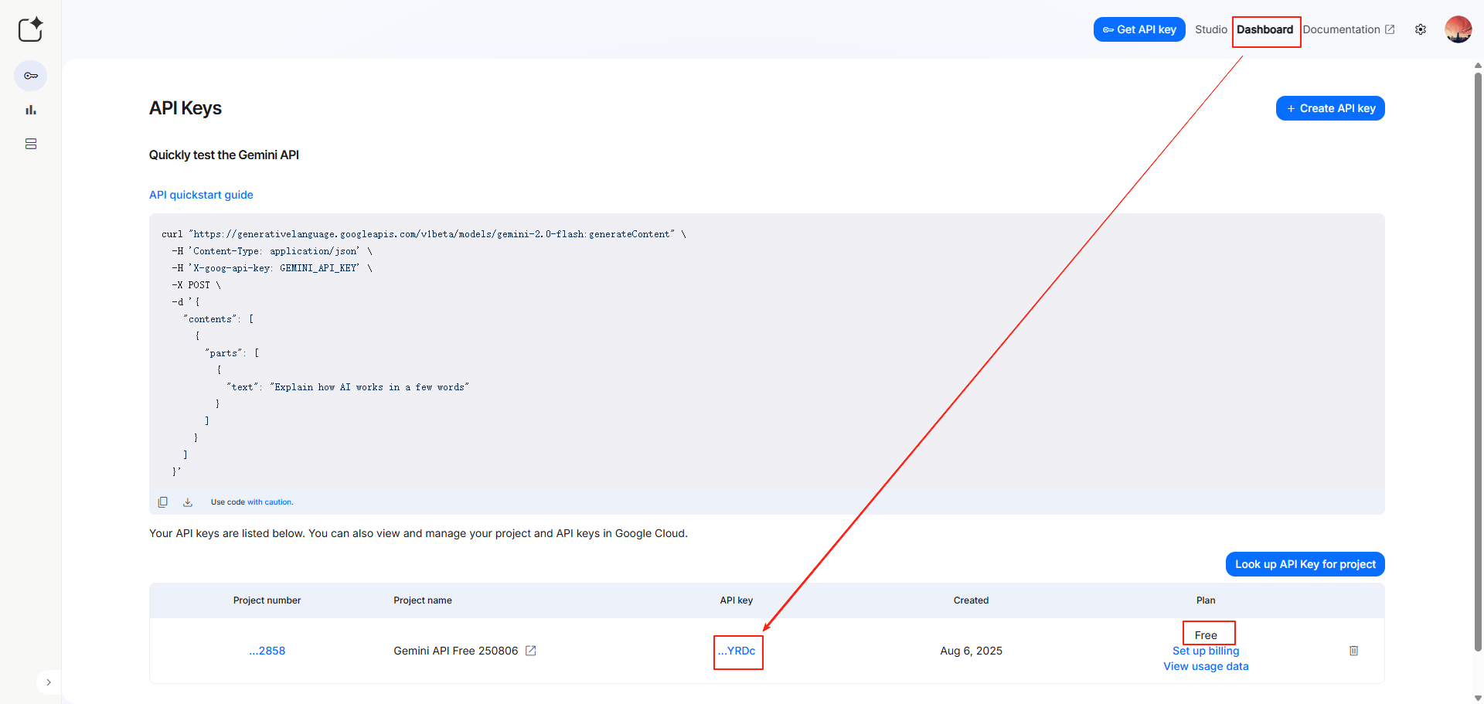This screenshot has height=704, width=1484.
Task: Open the user account avatar
Action: click(1458, 29)
